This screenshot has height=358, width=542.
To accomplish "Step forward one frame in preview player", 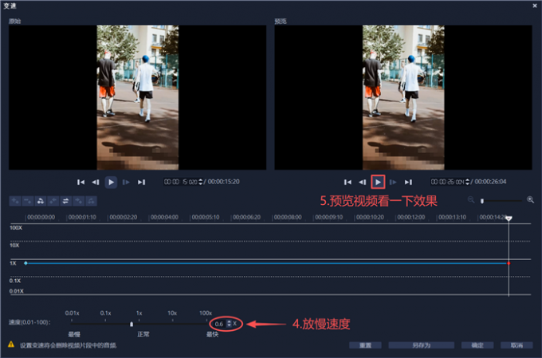I will 393,183.
